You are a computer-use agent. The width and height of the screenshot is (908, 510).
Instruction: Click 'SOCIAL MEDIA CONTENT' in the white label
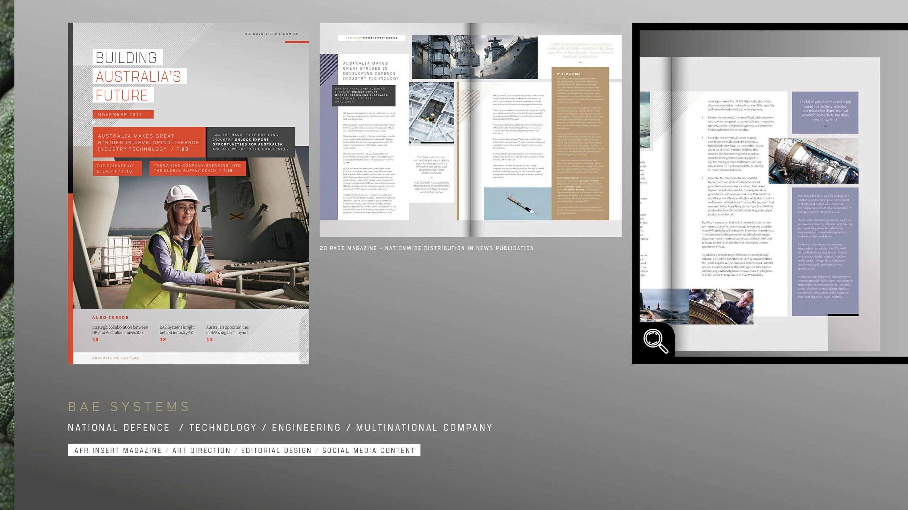click(x=369, y=450)
